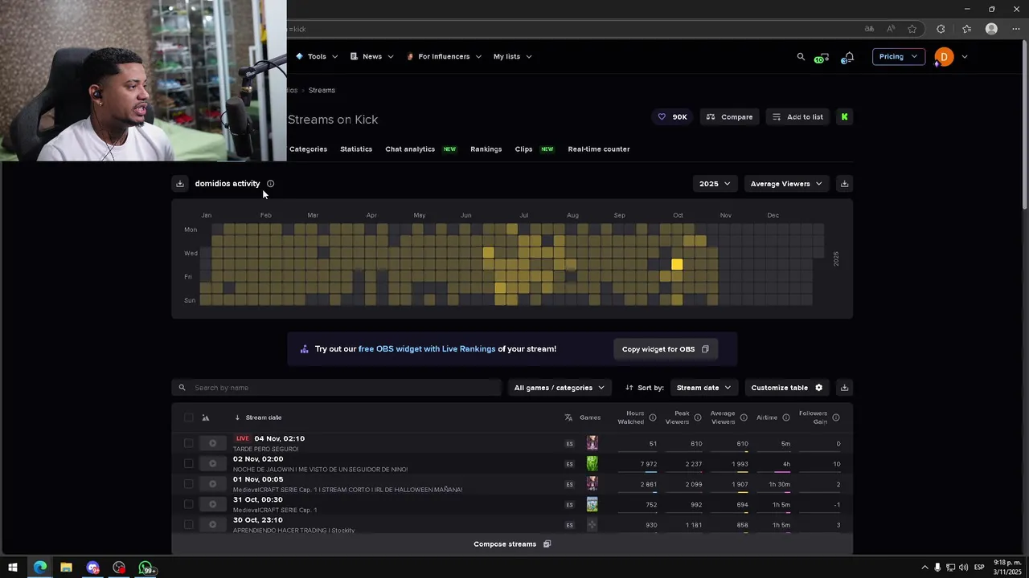Open browser extensions puzzle icon
This screenshot has height=578, width=1029.
[x=941, y=29]
